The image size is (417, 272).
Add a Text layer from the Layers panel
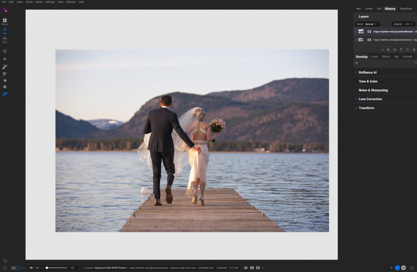(401, 50)
